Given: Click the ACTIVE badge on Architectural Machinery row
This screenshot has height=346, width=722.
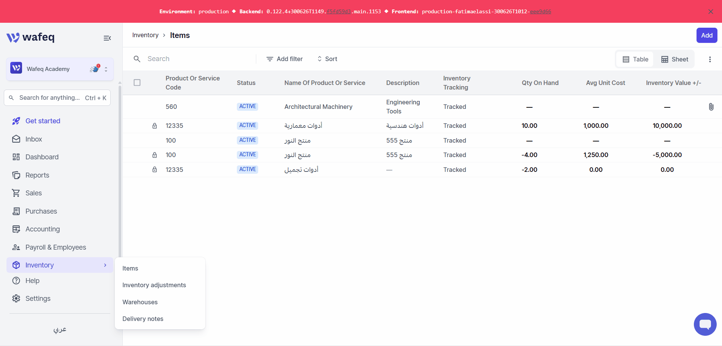Looking at the screenshot, I should (x=248, y=107).
